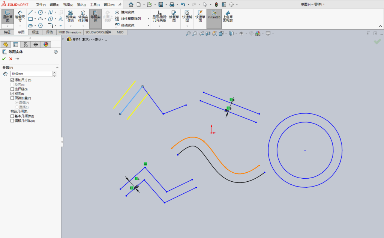Screen dimensions: 384x238
Task: Select the Circle sketch tool
Action: tap(40, 12)
